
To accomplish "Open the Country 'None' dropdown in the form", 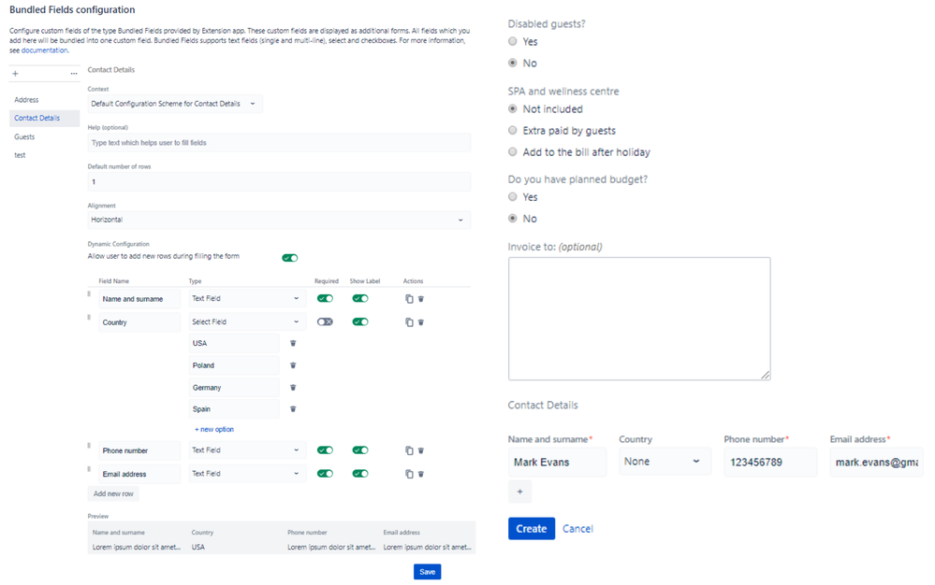I will coord(665,462).
